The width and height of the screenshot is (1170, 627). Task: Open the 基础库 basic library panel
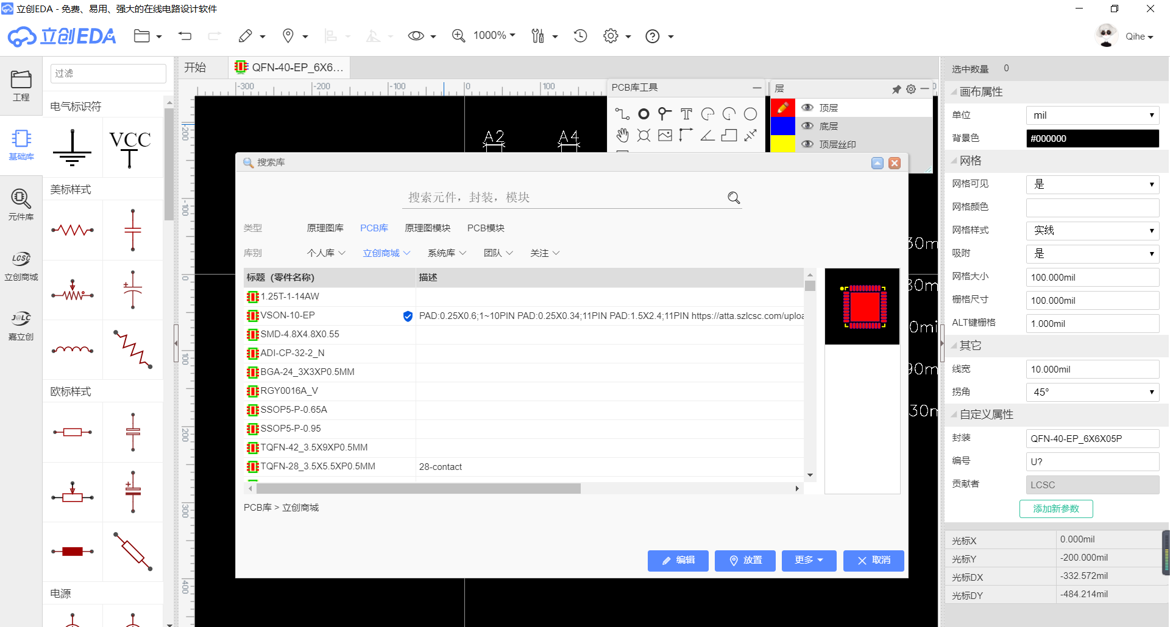tap(21, 145)
